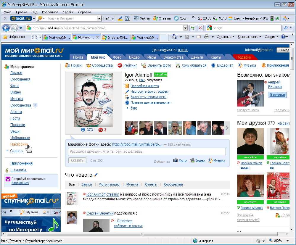Click the Home page house icon
This screenshot has height=245, width=296.
click(175, 37)
